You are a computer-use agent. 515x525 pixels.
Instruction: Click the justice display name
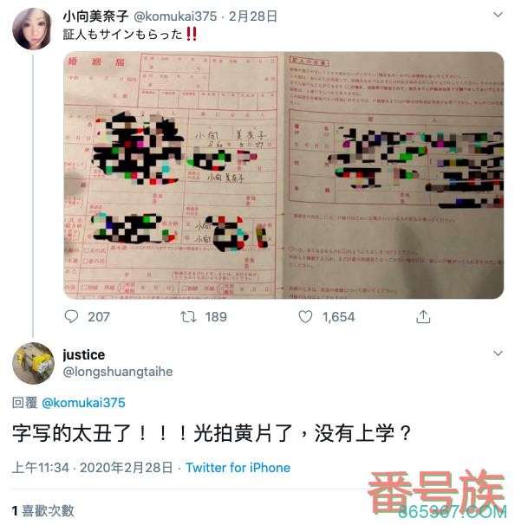tap(84, 355)
